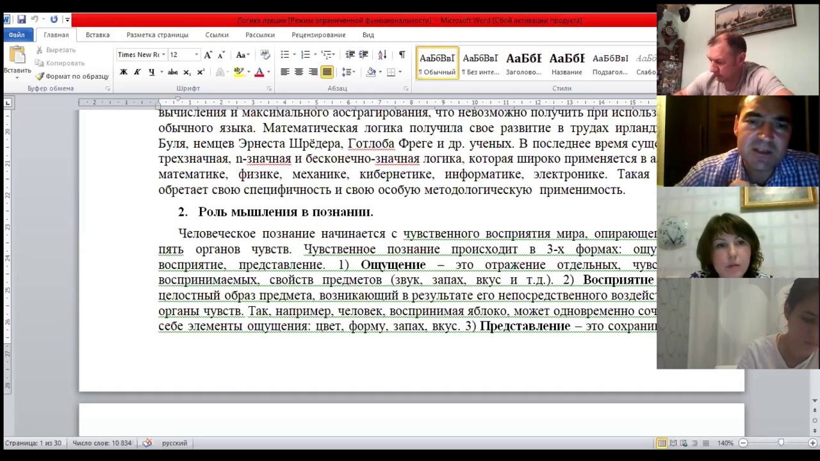
Task: Open the Буфер обмена dialog launcher
Action: pos(108,88)
